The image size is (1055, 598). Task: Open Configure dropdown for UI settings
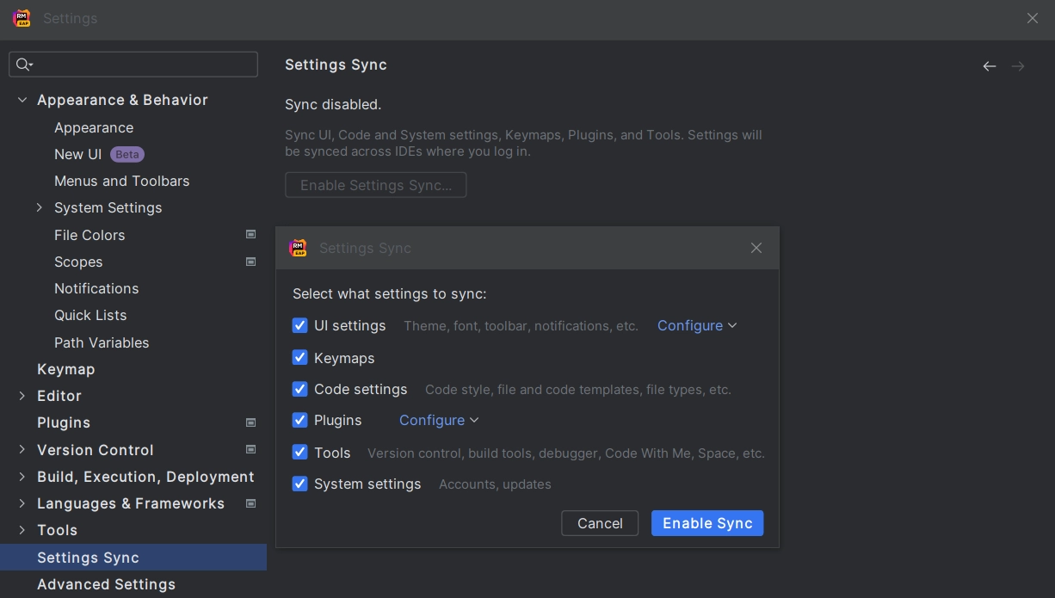pos(697,325)
